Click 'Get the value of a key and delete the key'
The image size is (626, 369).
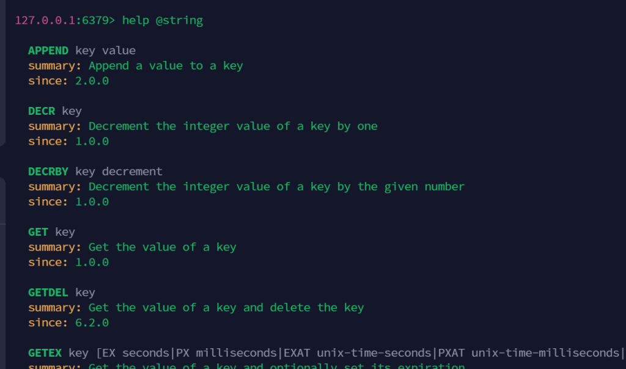pyautogui.click(x=226, y=308)
